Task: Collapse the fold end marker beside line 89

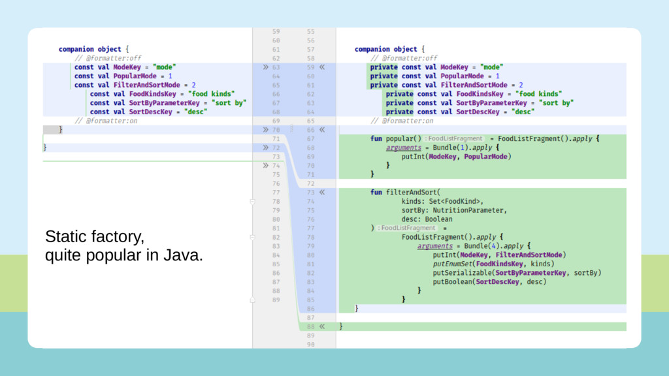Action: [x=253, y=300]
